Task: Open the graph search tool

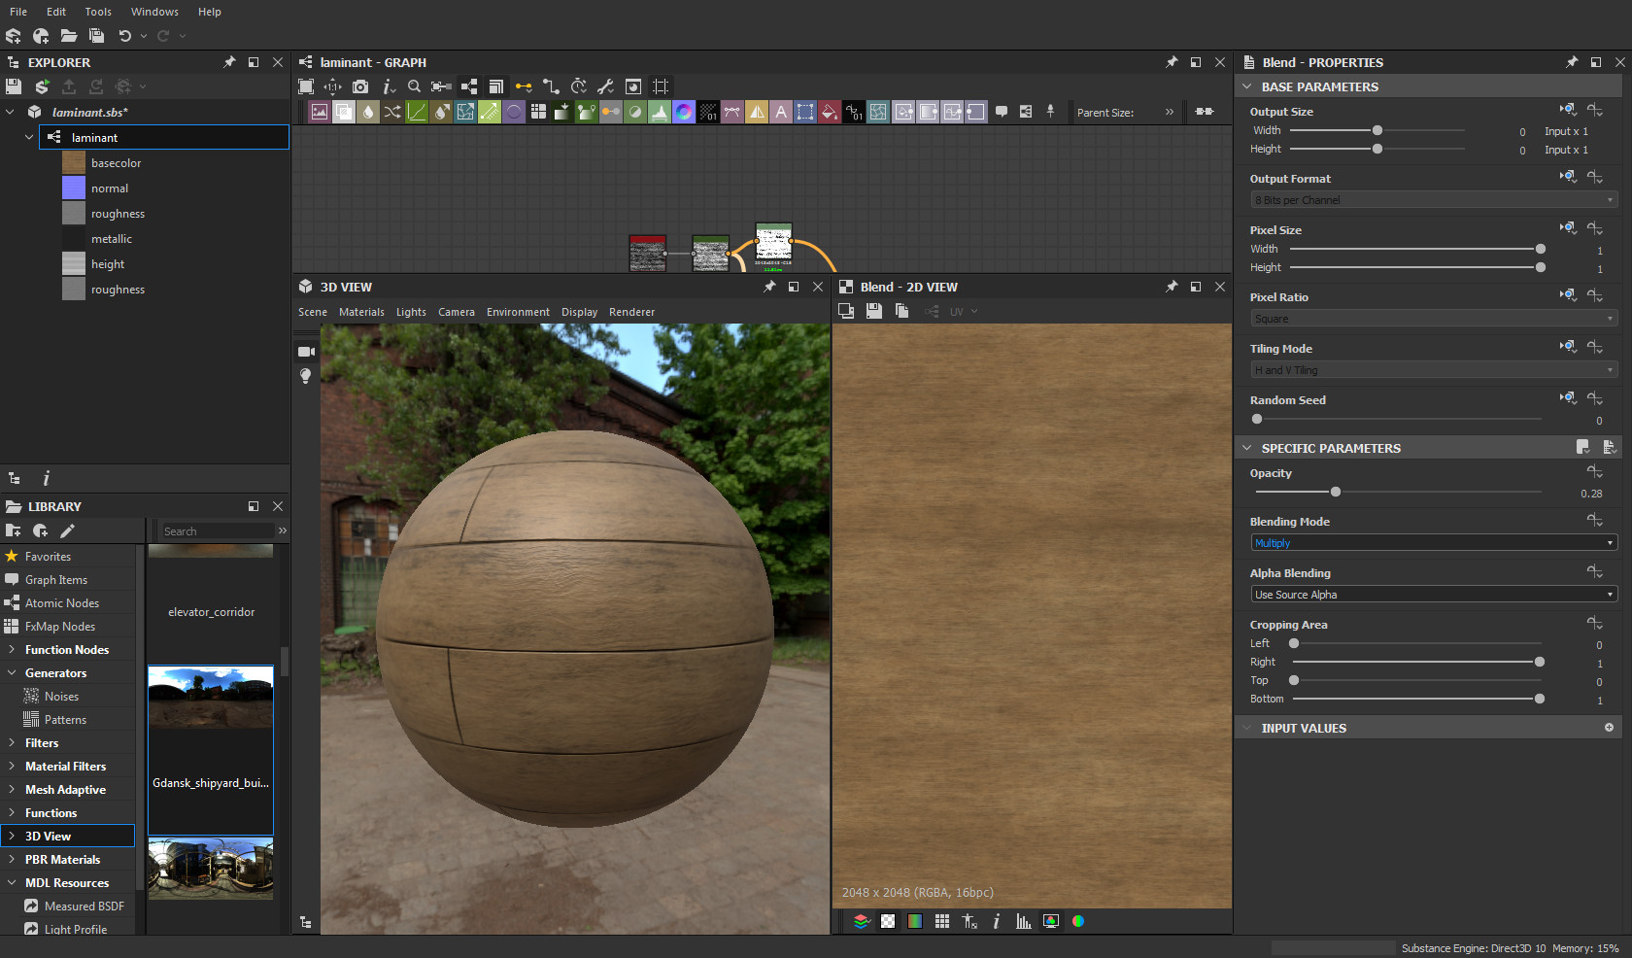Action: point(414,86)
